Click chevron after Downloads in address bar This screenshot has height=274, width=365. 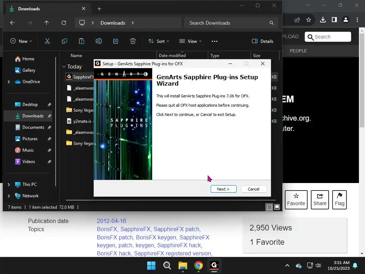pos(133,23)
